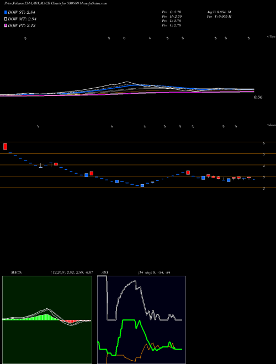This screenshot has width=276, height=364.
Task: Click the dark blue ADX indicator chart panel
Action: [141, 320]
